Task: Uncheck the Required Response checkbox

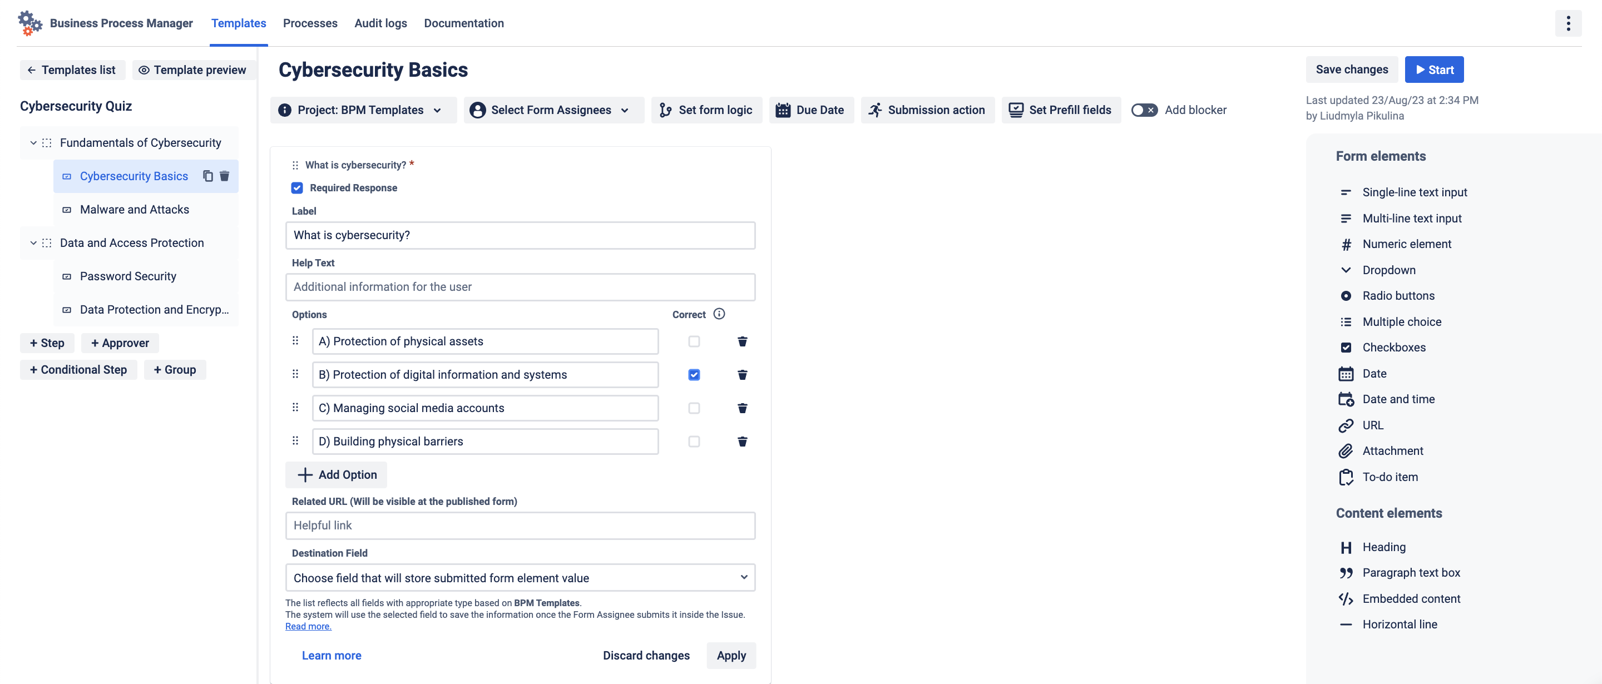Action: point(297,188)
